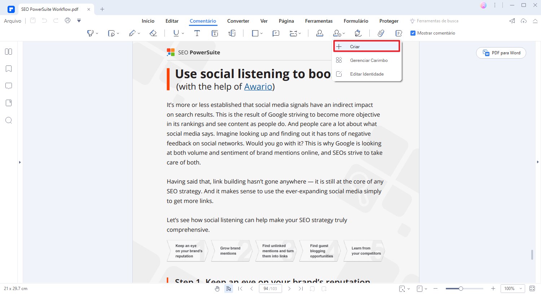Follow the Awario hyperlink
Viewport: 541px width, 294px height.
click(x=258, y=86)
